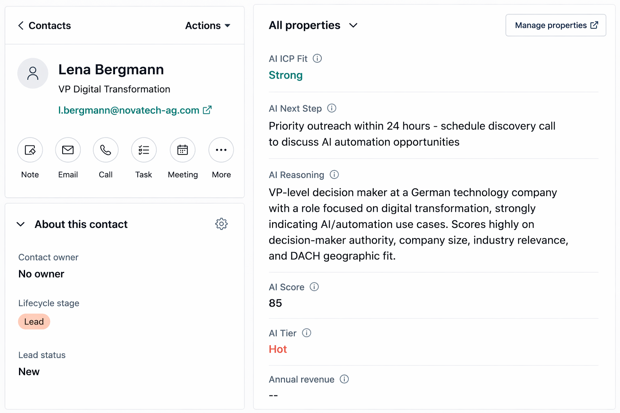
Task: Open the Email compose icon
Action: [68, 150]
